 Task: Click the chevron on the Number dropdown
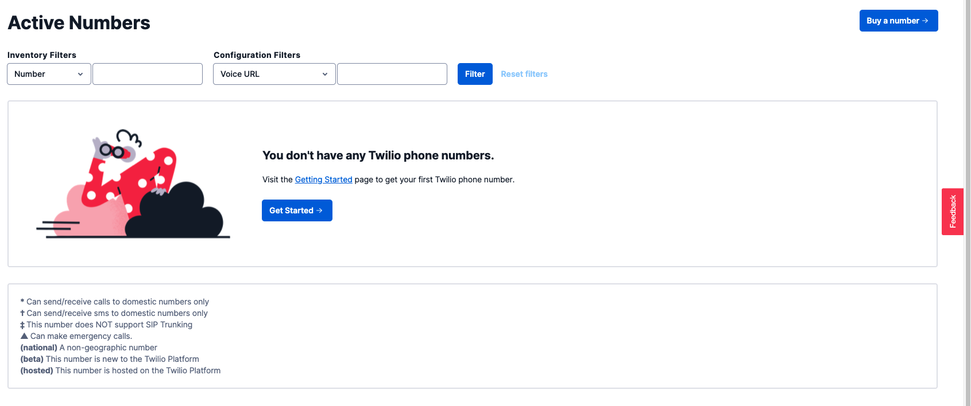80,74
